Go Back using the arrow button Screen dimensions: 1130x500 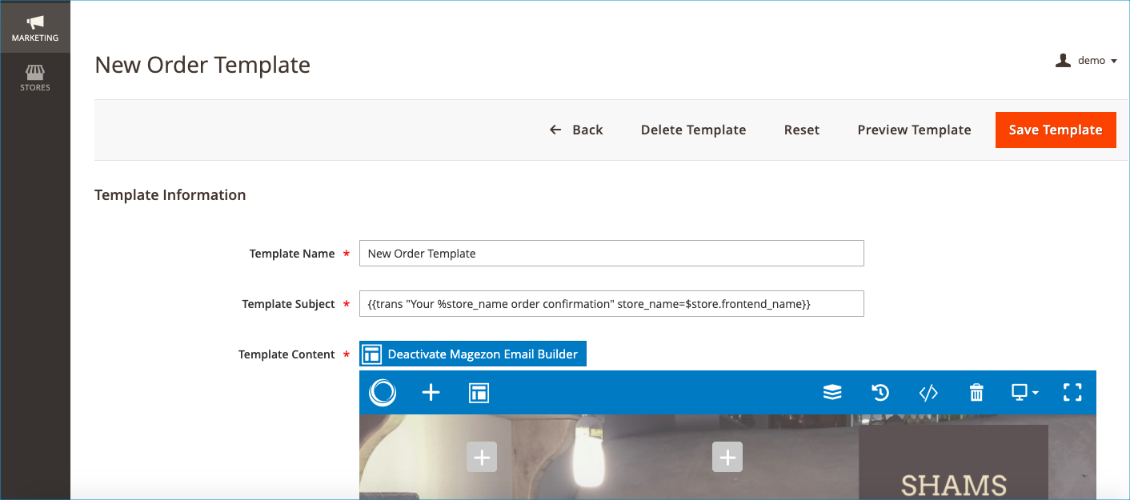pos(576,130)
